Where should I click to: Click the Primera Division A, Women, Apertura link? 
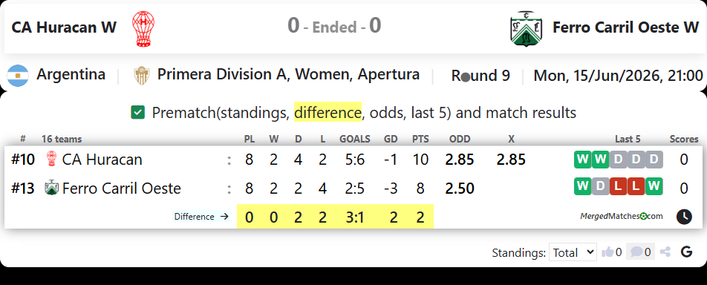coord(289,75)
